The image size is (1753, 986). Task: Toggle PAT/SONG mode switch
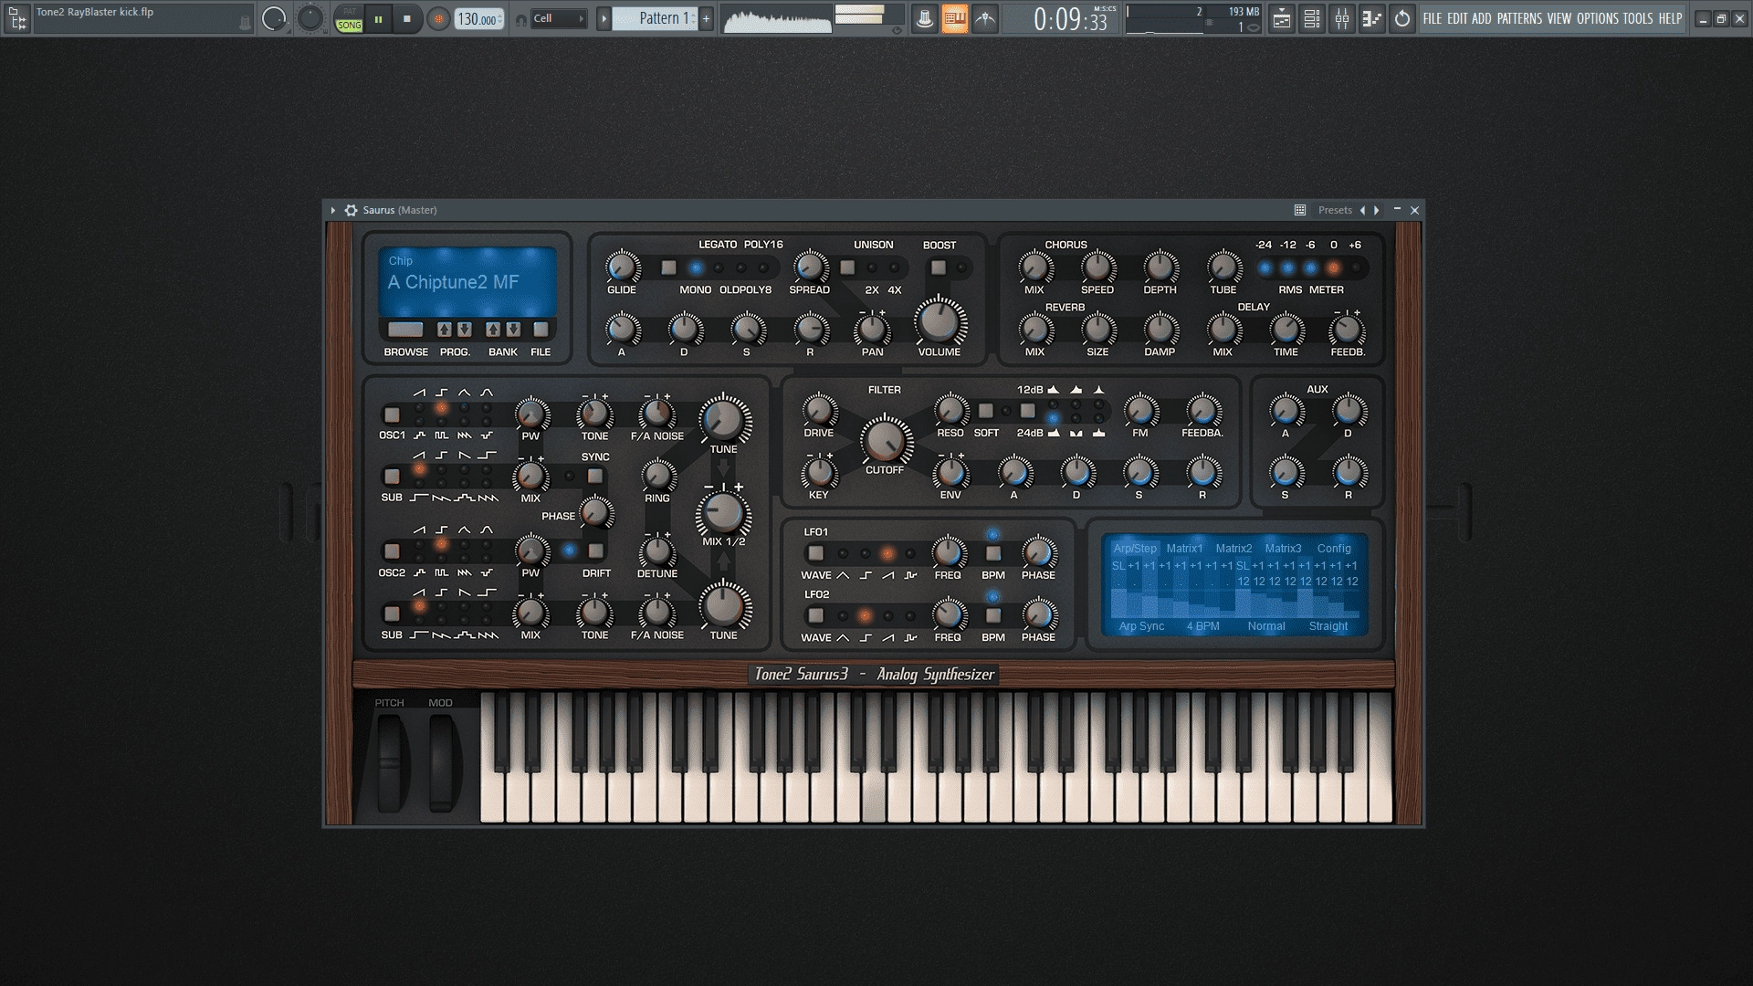(349, 18)
